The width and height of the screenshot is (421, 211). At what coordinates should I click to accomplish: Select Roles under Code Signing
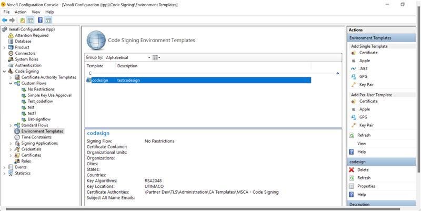pos(26,161)
